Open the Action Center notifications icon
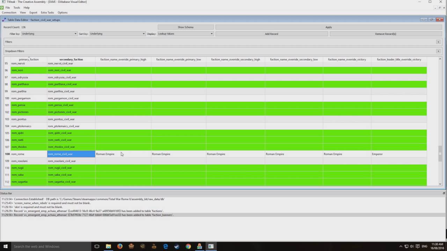 tap(417, 246)
